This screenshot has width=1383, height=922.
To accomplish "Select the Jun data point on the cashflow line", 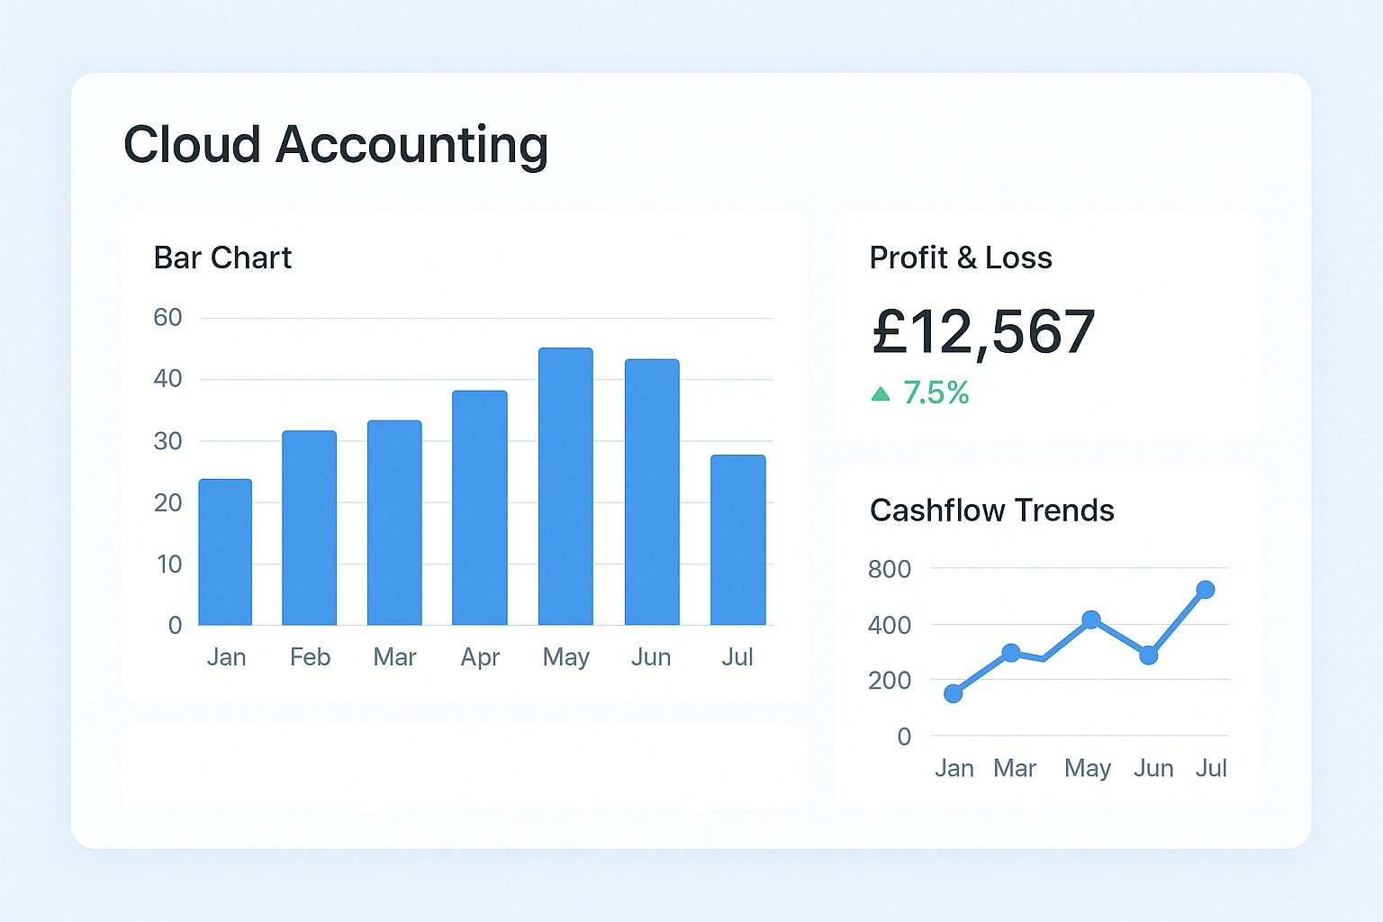I will tap(1148, 655).
